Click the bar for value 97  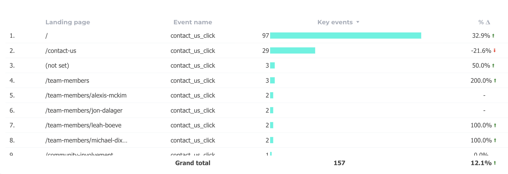(x=345, y=36)
